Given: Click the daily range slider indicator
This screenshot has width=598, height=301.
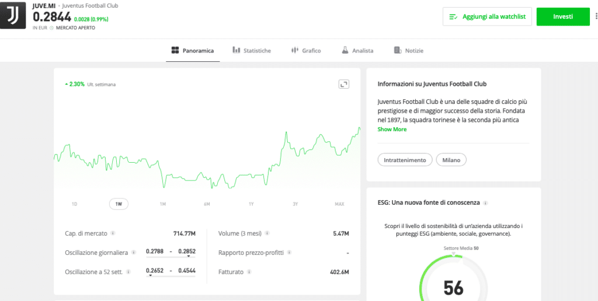Looking at the screenshot, I should (x=189, y=257).
